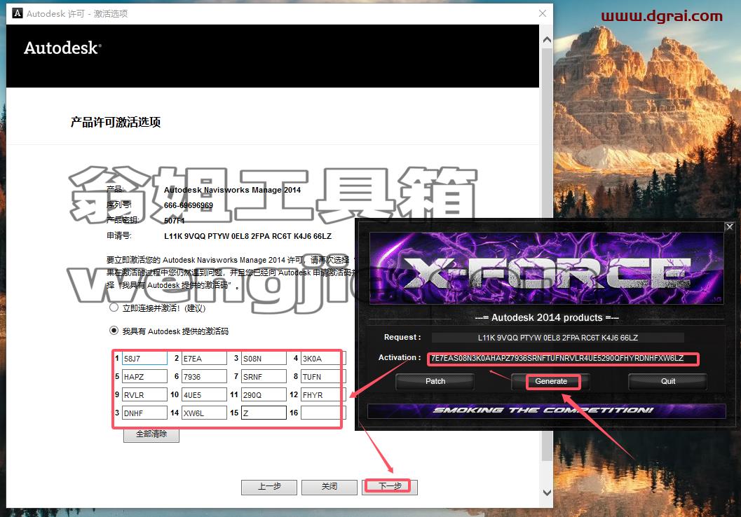This screenshot has width=741, height=517.
Task: Click activation code box 12 containing FHYR
Action: point(323,394)
